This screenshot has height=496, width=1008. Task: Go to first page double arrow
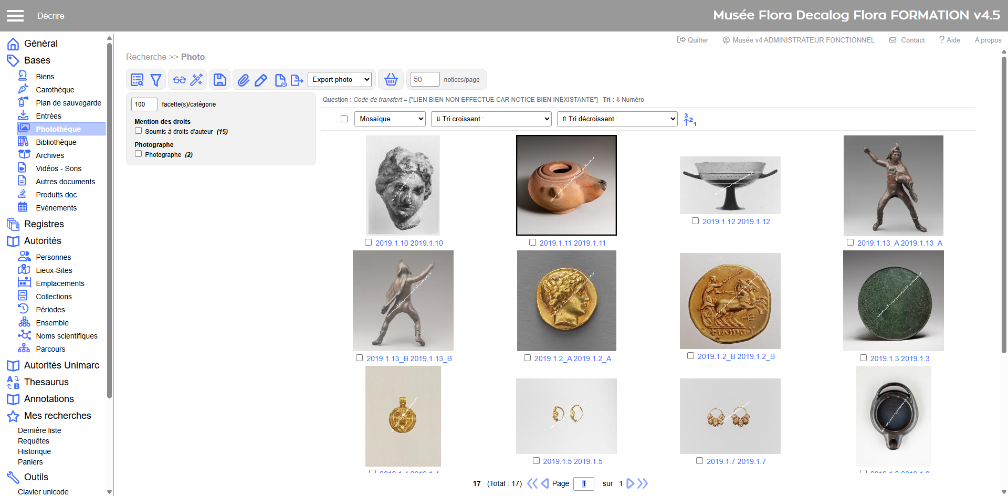click(x=532, y=483)
